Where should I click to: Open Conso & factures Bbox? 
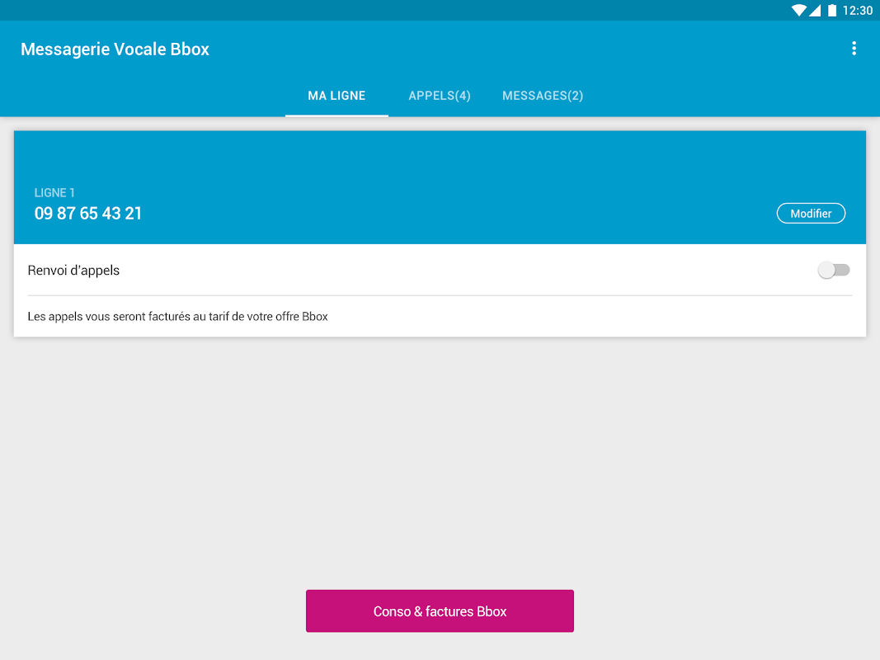coord(440,610)
